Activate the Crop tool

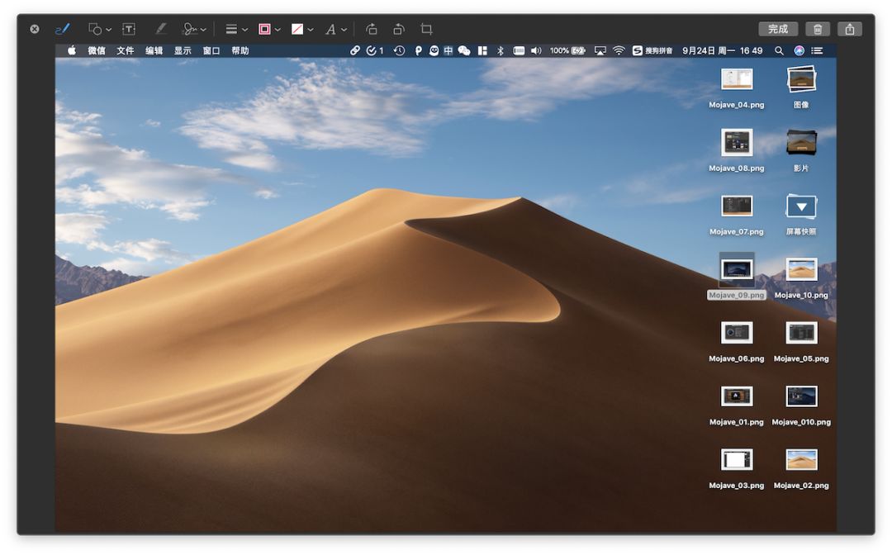click(x=426, y=29)
